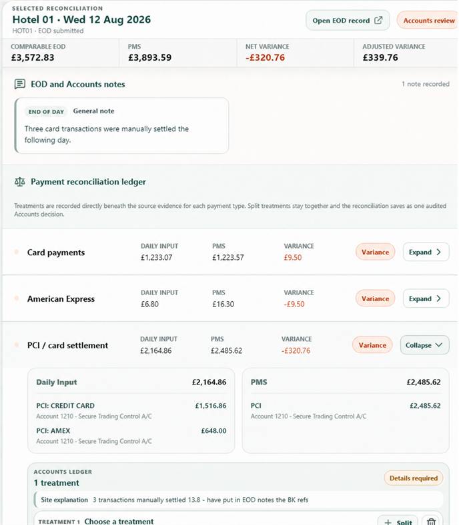The height and width of the screenshot is (525, 459).
Task: Click the Site explanation text row
Action: pos(238,500)
